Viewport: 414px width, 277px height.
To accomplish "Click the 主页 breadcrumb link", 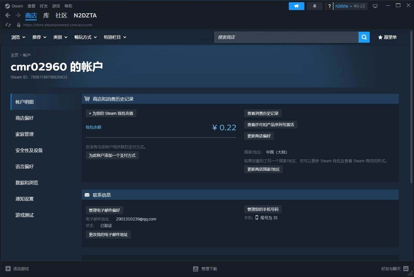I will (15, 55).
